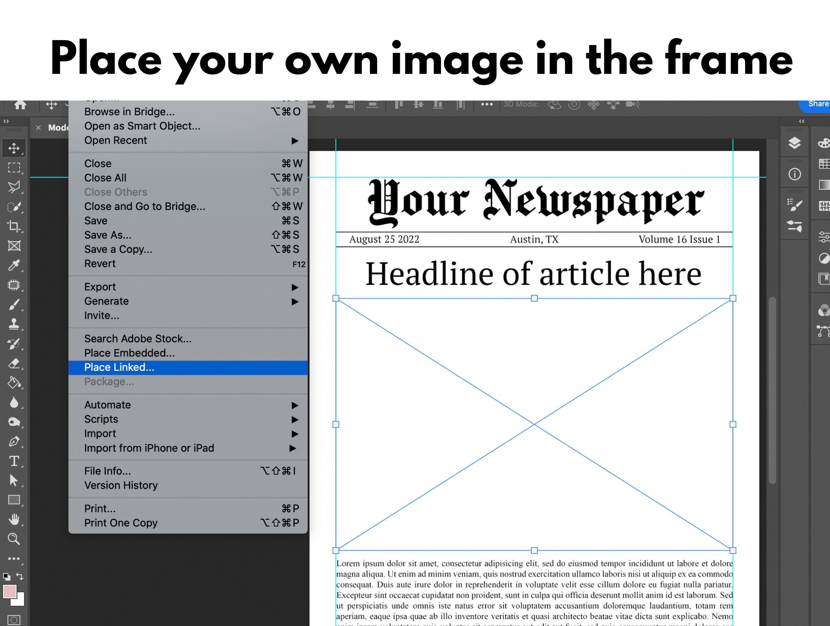Choose Place Embedded... menu item
The width and height of the screenshot is (830, 626).
click(188, 353)
